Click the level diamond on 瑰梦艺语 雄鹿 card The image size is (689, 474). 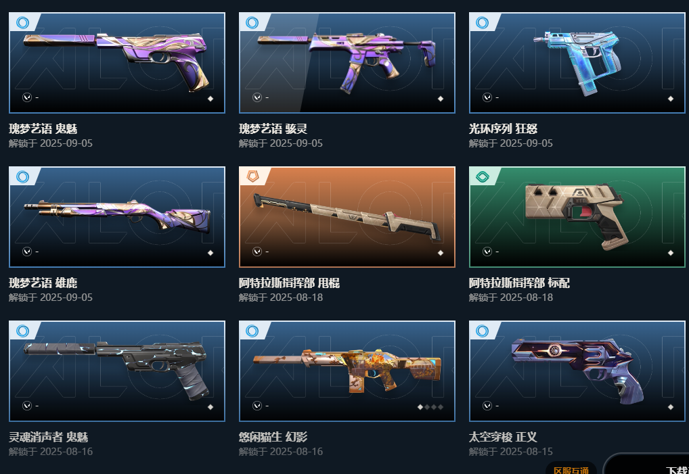click(x=210, y=253)
